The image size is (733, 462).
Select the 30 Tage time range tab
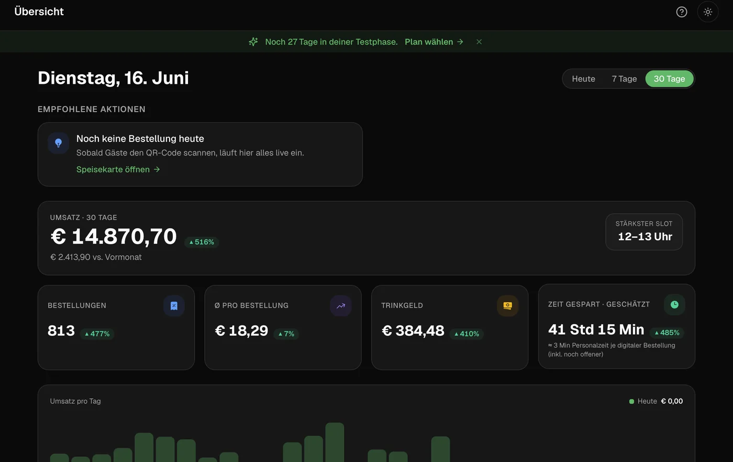pos(669,79)
